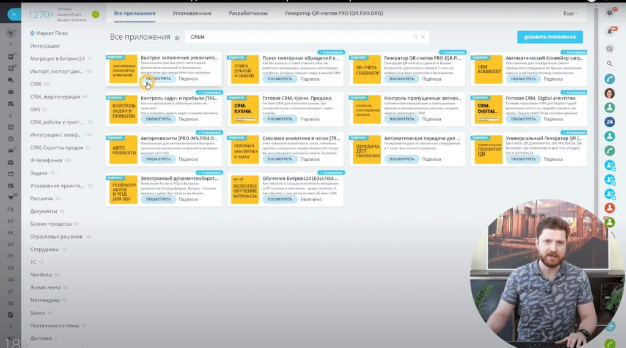Image resolution: width=626 pixels, height=348 pixels.
Task: Click ПОСМОТРЕТЬ for 'Быстрое заполнение реквизитов'
Action: (x=158, y=79)
